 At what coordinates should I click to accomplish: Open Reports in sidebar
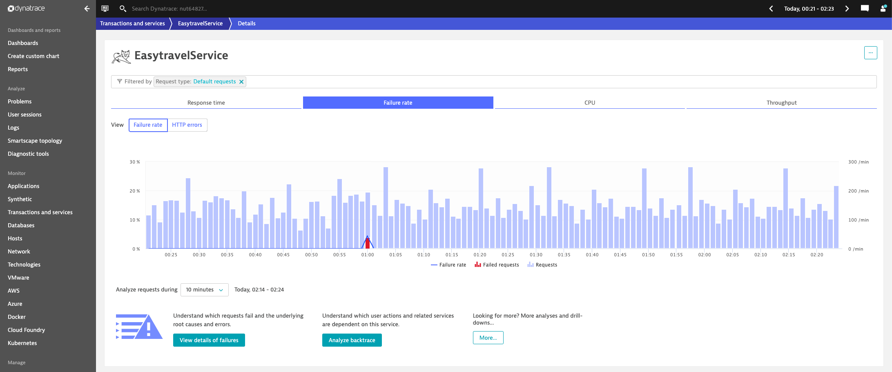point(18,69)
